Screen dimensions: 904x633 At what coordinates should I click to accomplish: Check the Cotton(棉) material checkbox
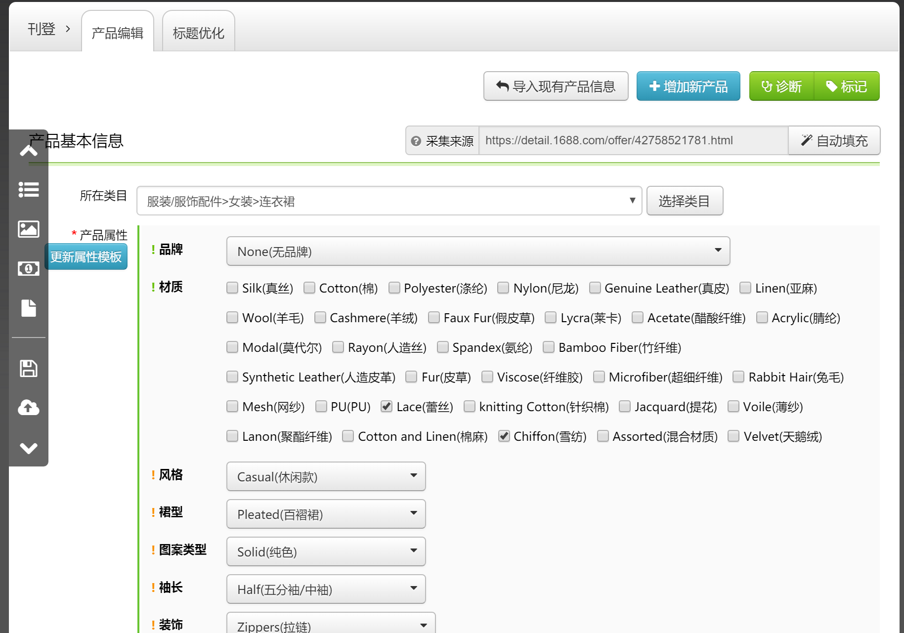pos(309,288)
